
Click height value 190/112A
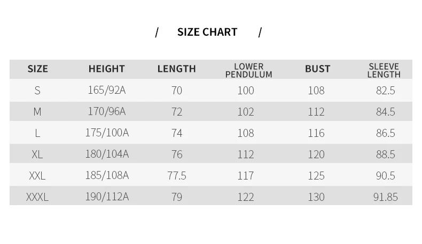click(x=107, y=197)
